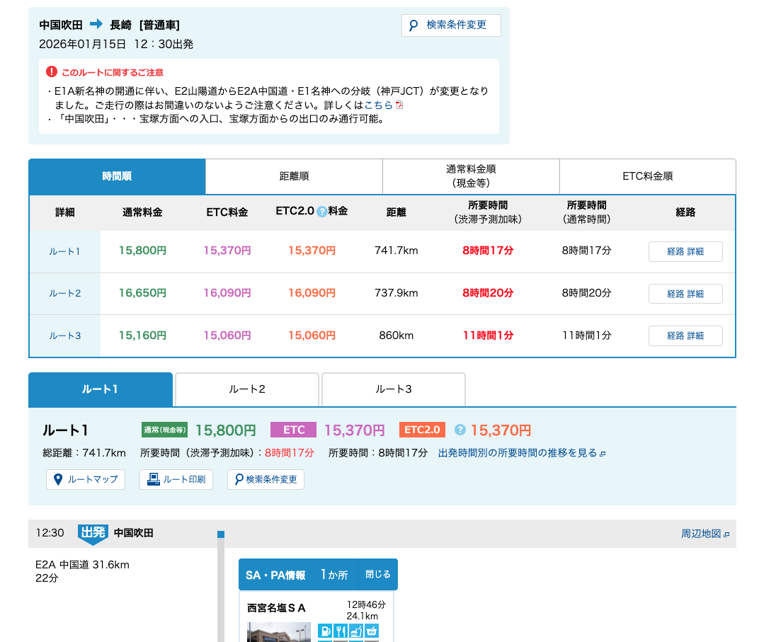Open the ルート2 detail tab
Screen dimensions: 759x642
click(247, 389)
